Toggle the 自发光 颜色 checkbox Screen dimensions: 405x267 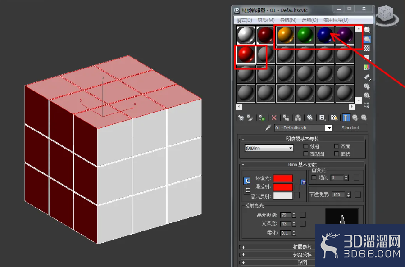pyautogui.click(x=314, y=177)
